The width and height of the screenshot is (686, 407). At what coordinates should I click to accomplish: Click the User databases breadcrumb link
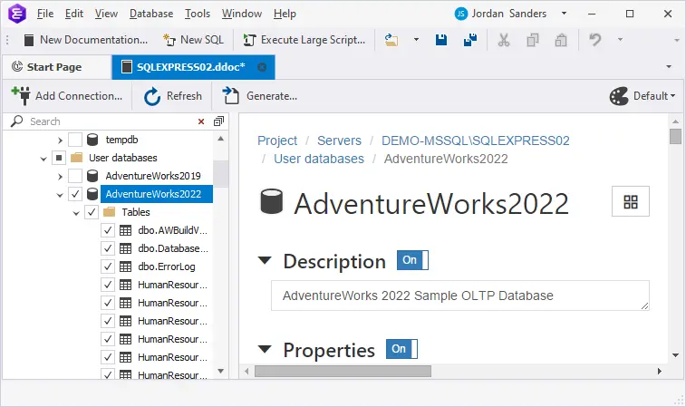[319, 159]
